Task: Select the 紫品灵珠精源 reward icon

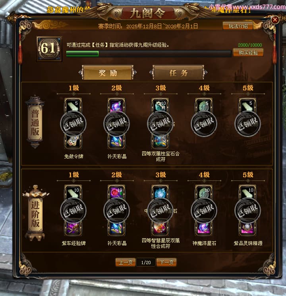Action: (x=247, y=228)
